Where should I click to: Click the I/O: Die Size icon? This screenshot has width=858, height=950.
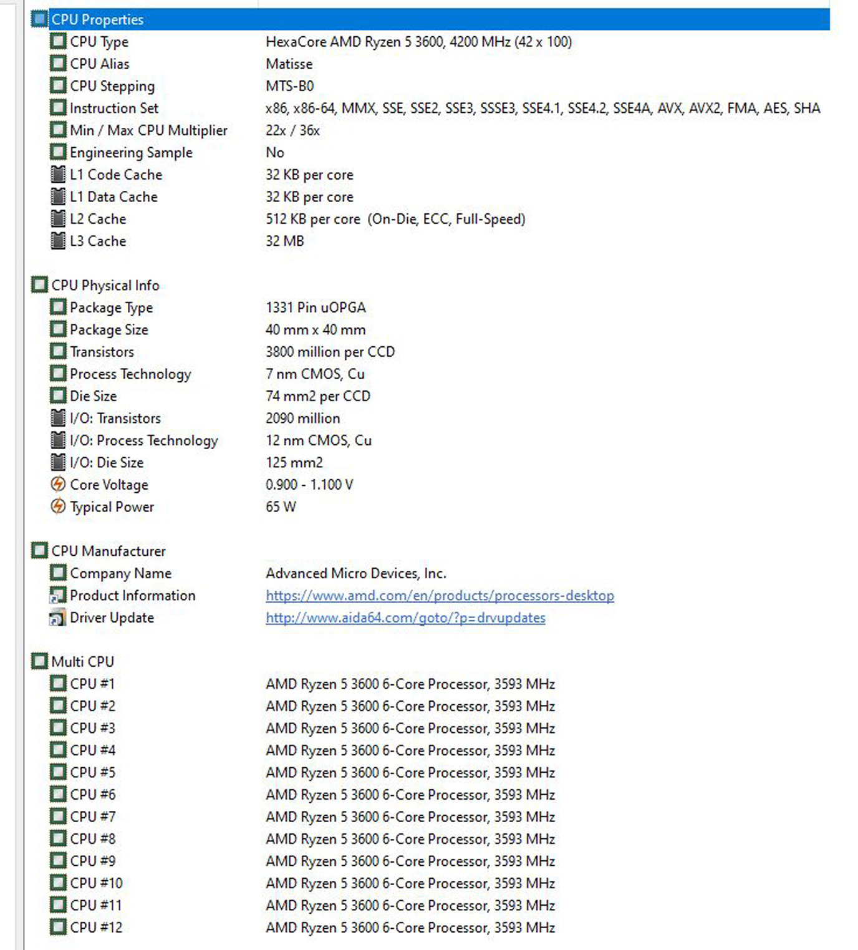(58, 462)
